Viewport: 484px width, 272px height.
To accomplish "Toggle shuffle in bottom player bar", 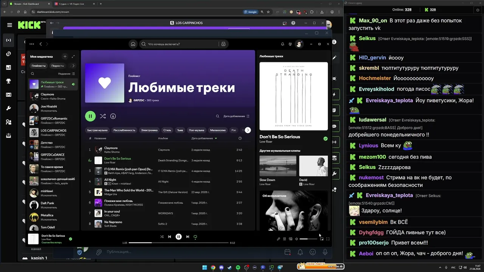I will [x=162, y=237].
